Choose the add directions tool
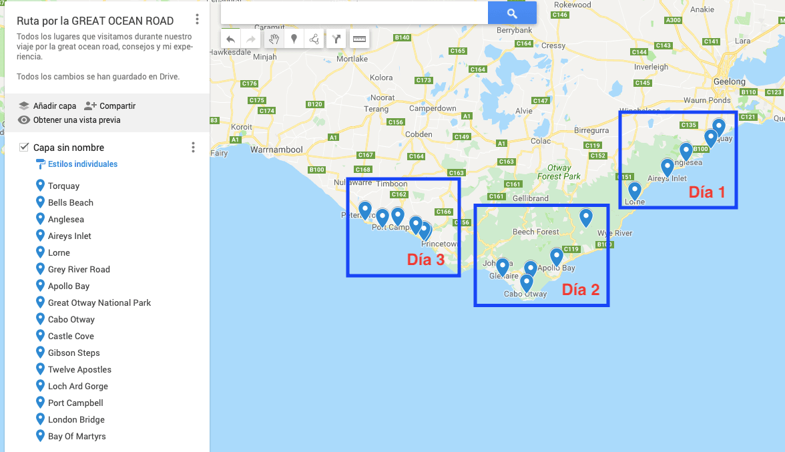 point(336,39)
